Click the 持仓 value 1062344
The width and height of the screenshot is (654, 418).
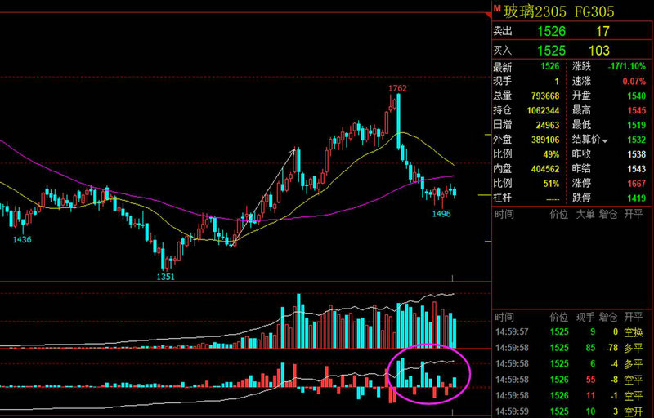tap(543, 110)
